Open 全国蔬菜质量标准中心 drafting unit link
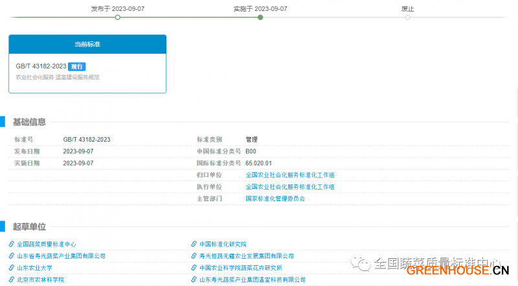The image size is (518, 286). 47,245
